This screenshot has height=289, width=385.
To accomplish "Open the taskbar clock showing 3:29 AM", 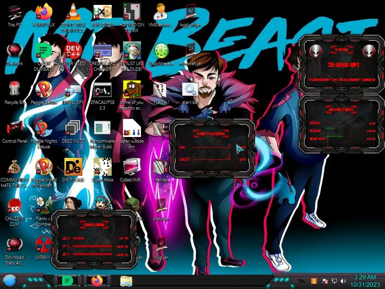I will tap(365, 281).
